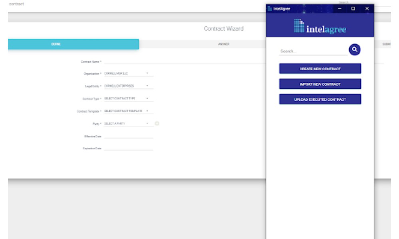Click the 'contract' text at top left
The height and width of the screenshot is (239, 399).
(x=16, y=4)
